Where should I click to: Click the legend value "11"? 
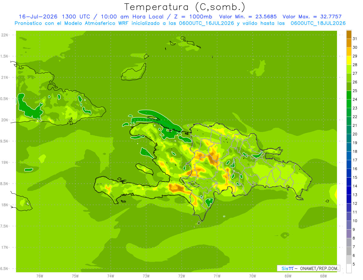(355, 212)
